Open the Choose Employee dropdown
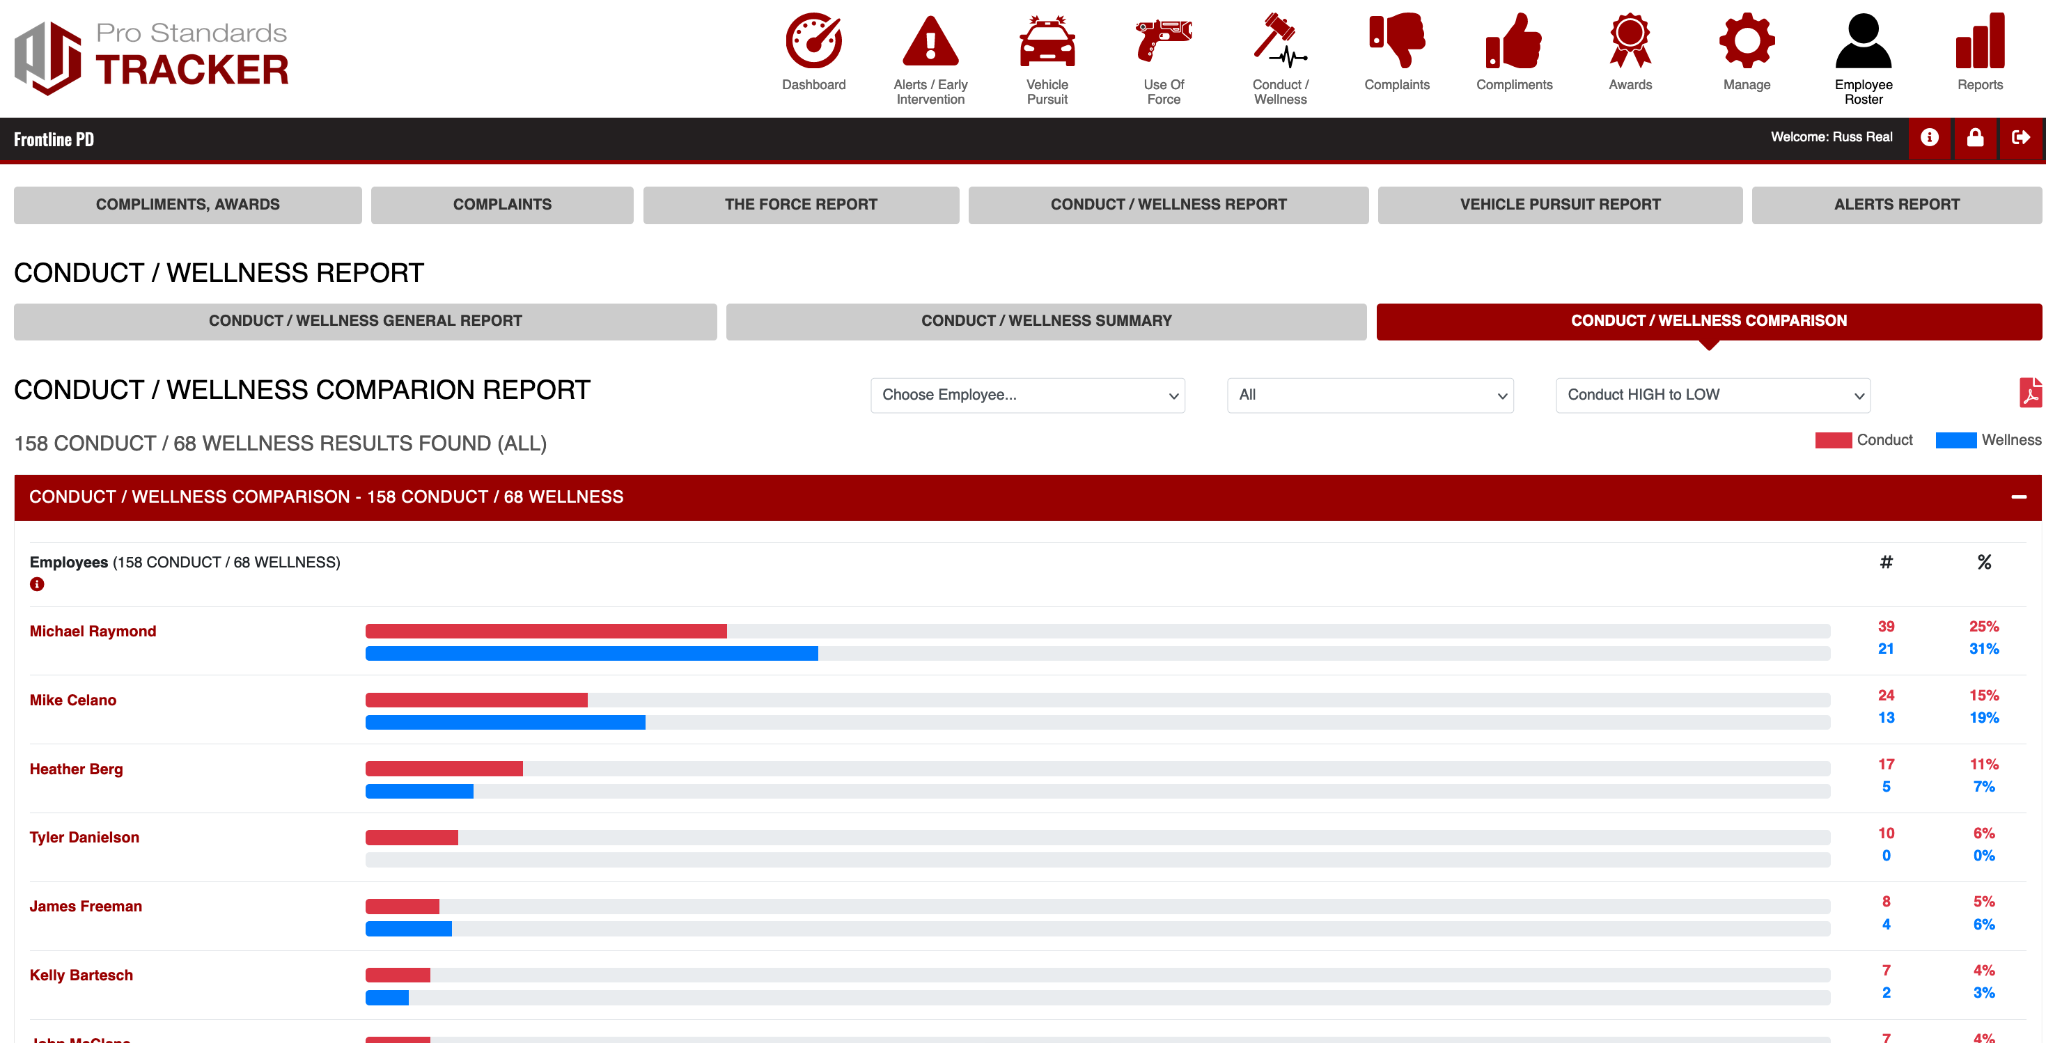This screenshot has height=1043, width=2046. [1028, 395]
